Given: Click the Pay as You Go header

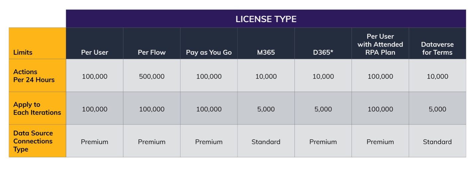Looking at the screenshot, I should [209, 52].
